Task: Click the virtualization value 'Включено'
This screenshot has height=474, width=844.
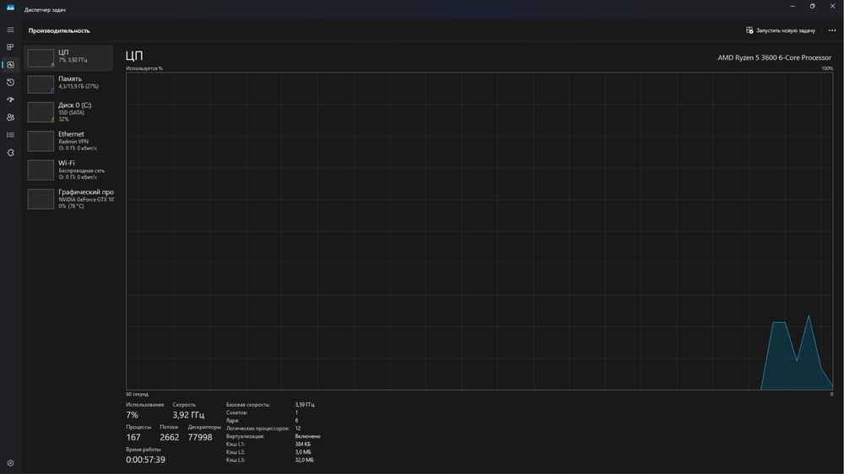Action: point(308,436)
